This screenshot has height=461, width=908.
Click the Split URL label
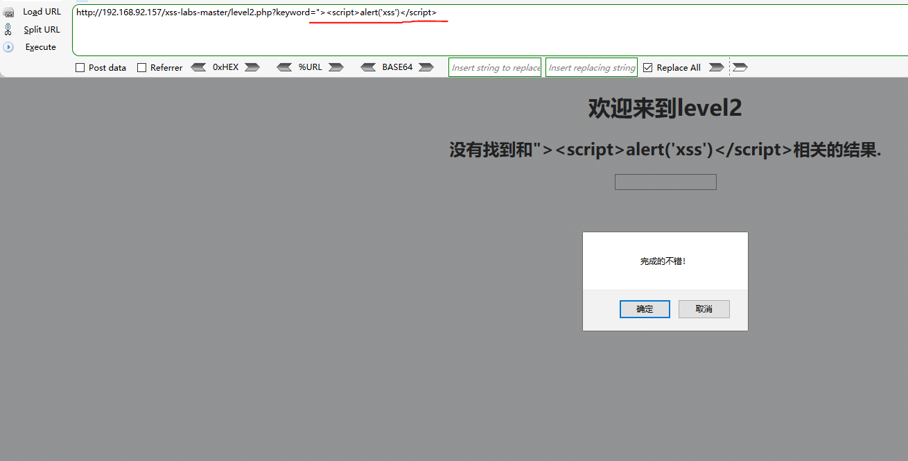click(x=42, y=30)
